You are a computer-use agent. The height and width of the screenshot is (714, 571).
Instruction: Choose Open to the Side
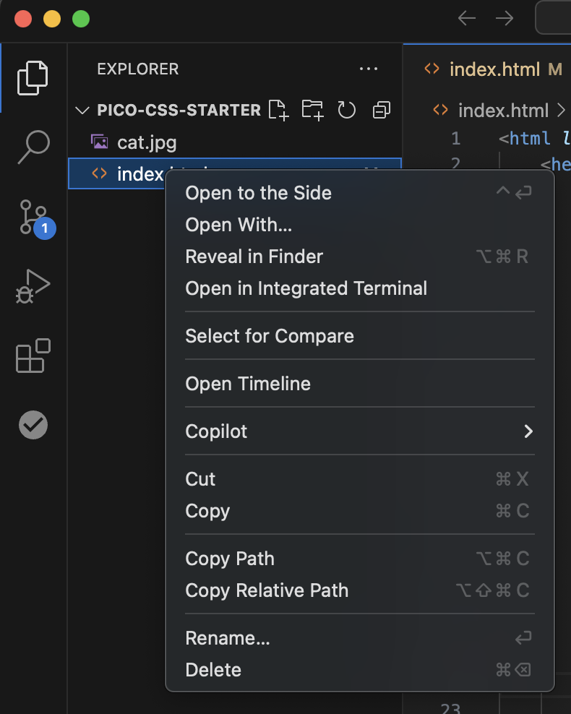[258, 193]
